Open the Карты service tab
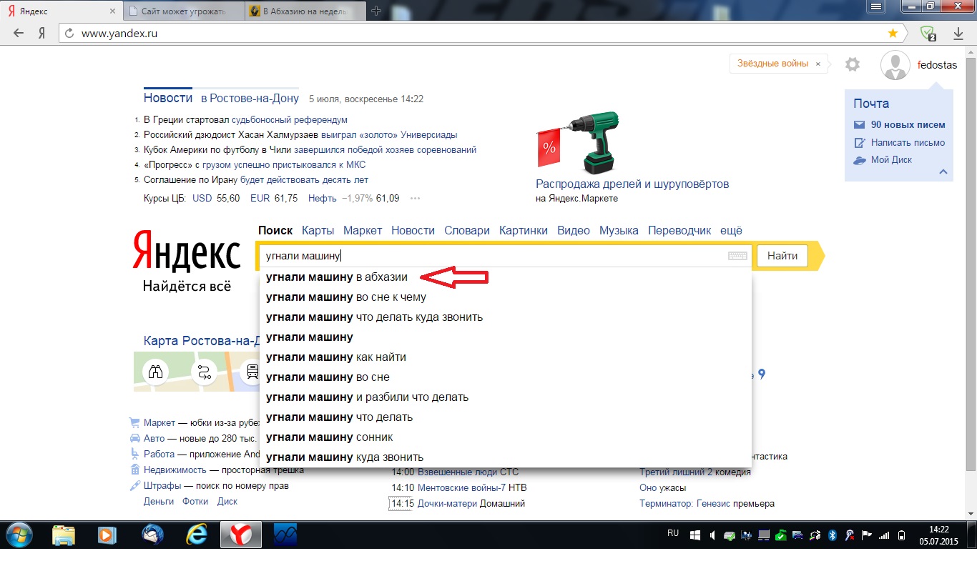 click(x=318, y=230)
